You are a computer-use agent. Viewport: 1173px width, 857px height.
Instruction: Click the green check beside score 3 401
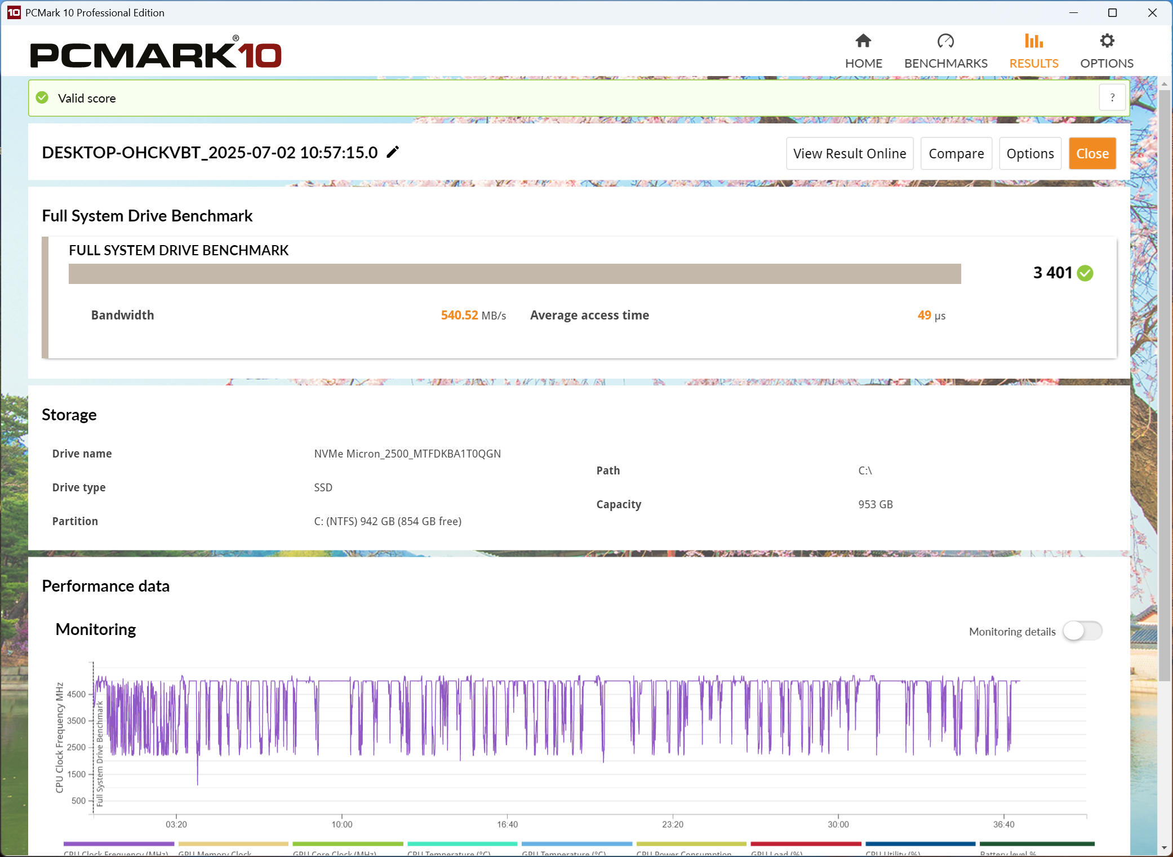[1085, 273]
